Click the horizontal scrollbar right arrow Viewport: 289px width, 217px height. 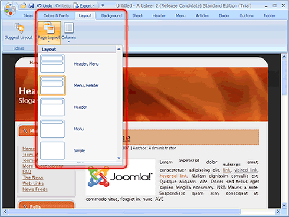278,212
